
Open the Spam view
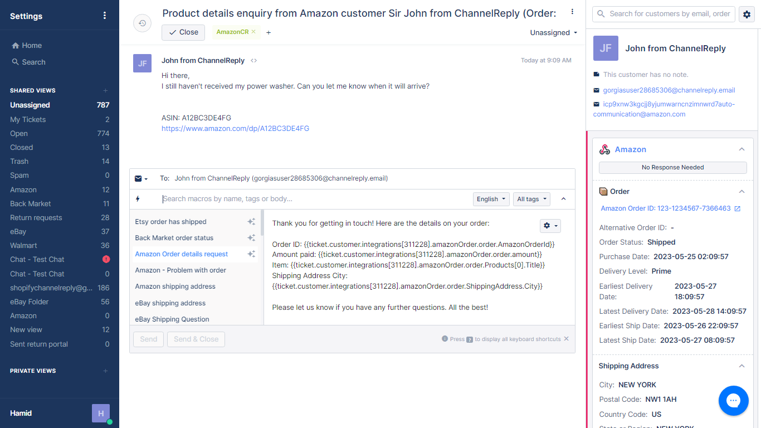pyautogui.click(x=60, y=175)
